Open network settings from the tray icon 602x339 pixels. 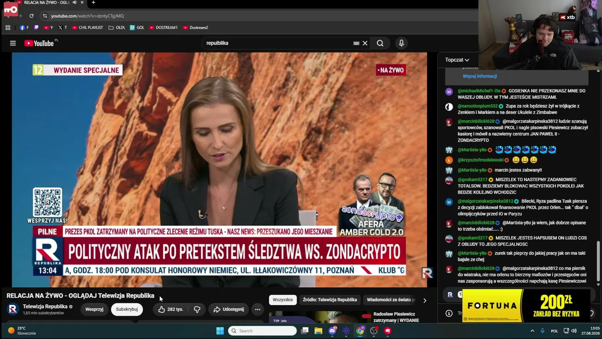point(566,331)
